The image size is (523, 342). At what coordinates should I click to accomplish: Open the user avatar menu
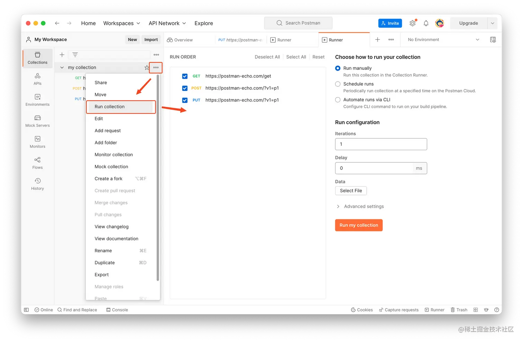tap(440, 23)
